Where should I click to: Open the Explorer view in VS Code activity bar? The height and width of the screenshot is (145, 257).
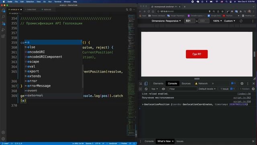click(3, 11)
